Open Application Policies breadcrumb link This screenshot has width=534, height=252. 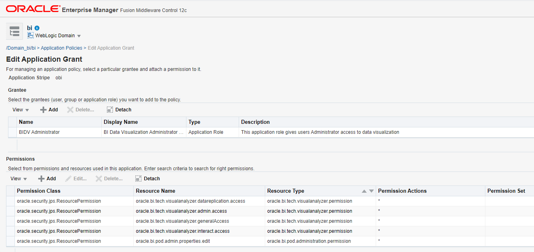click(x=61, y=48)
